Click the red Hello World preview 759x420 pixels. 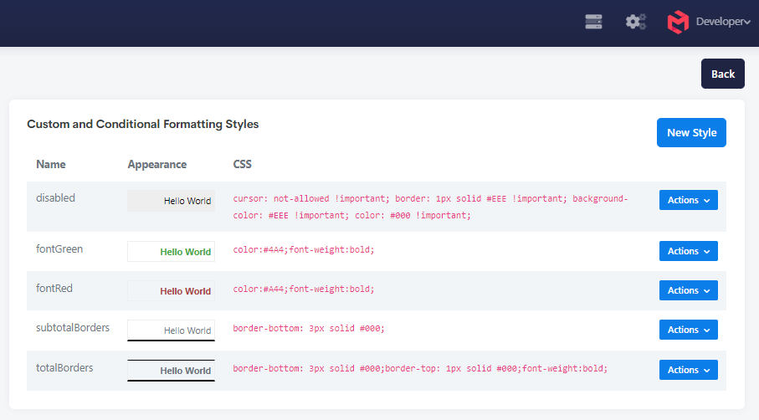[171, 291]
